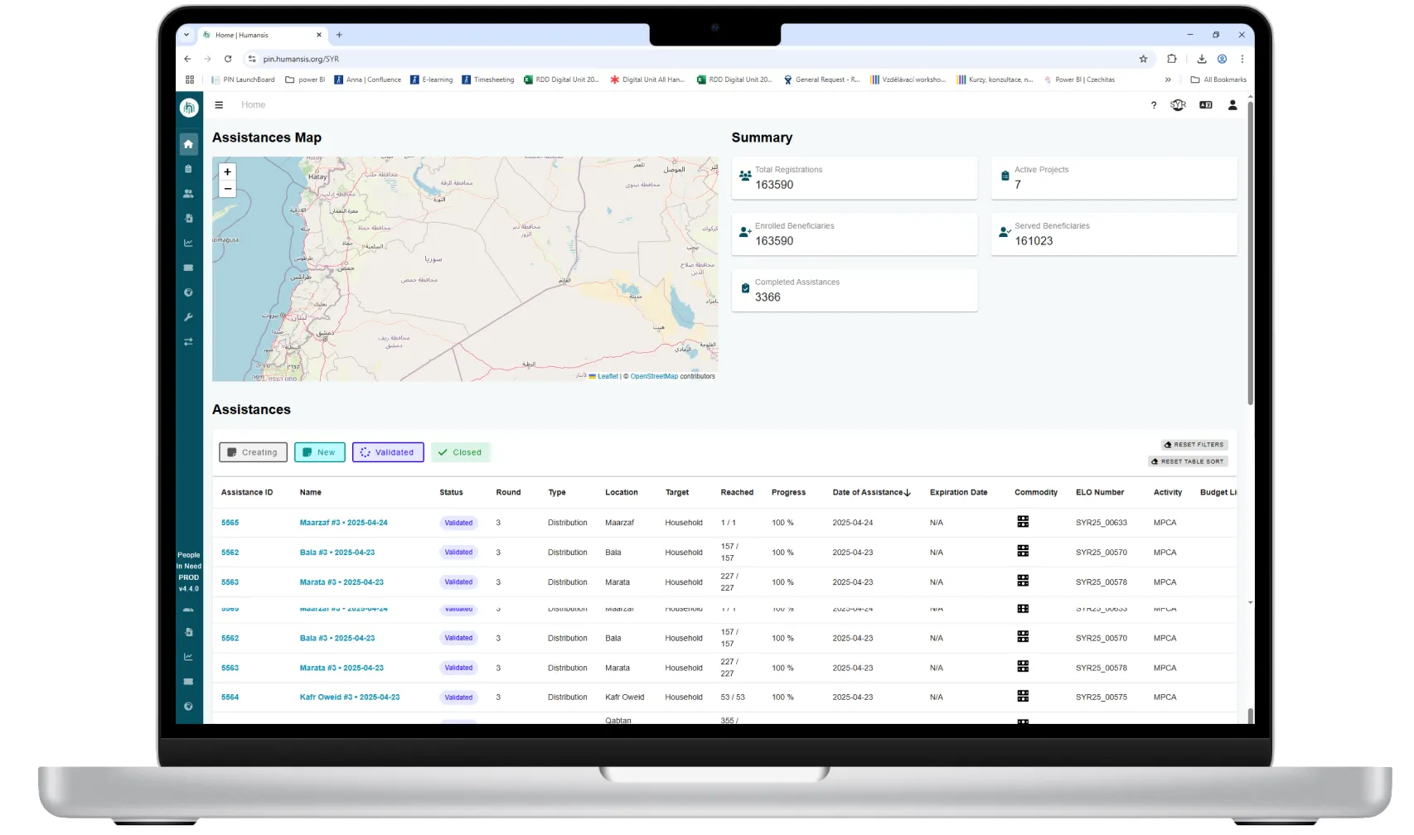The image size is (1414, 835).
Task: Zoom out on the Assistances Map
Action: coord(227,189)
